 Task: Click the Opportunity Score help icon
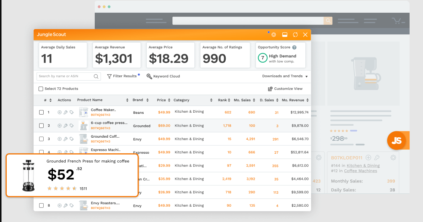click(294, 47)
